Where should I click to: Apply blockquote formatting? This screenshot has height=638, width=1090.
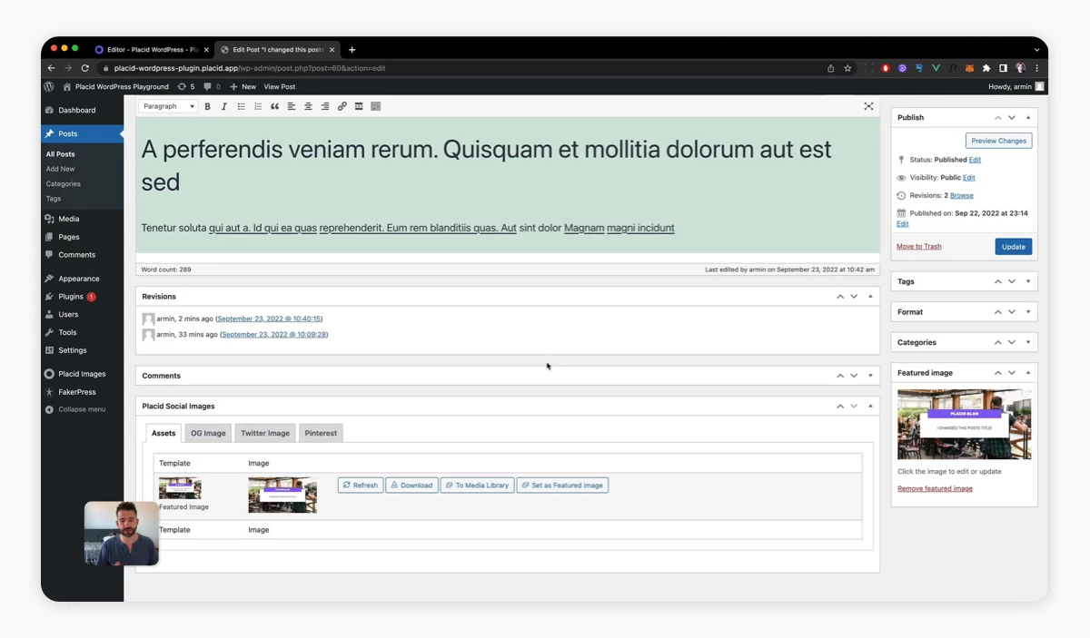[x=274, y=106]
